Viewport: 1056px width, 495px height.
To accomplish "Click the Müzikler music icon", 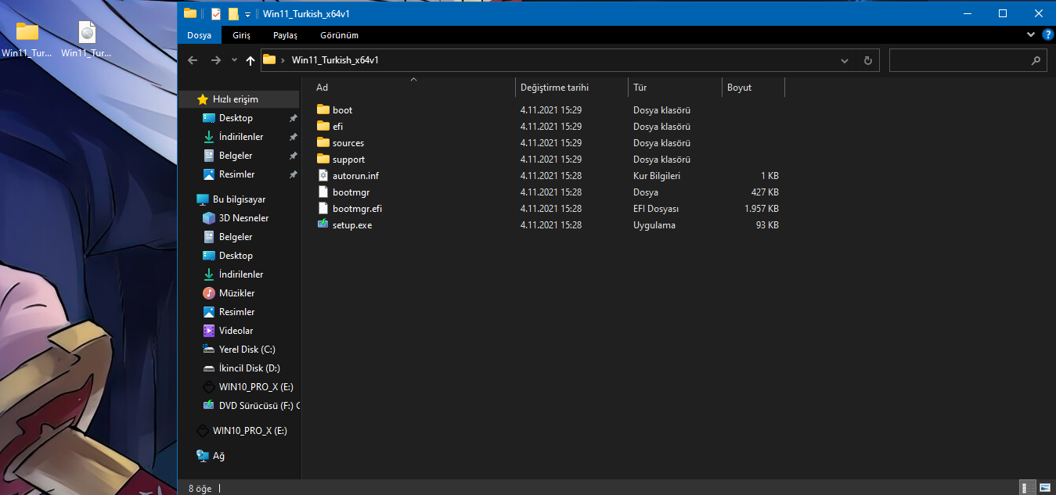I will 209,293.
